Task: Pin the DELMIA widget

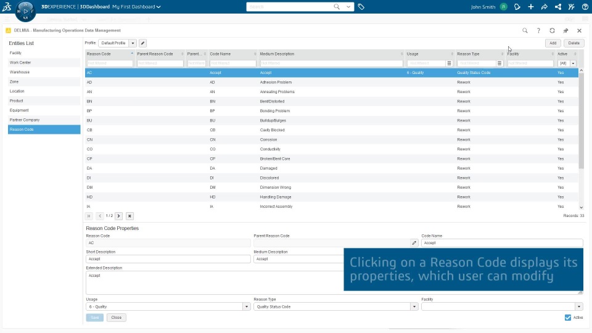Action: click(x=565, y=31)
